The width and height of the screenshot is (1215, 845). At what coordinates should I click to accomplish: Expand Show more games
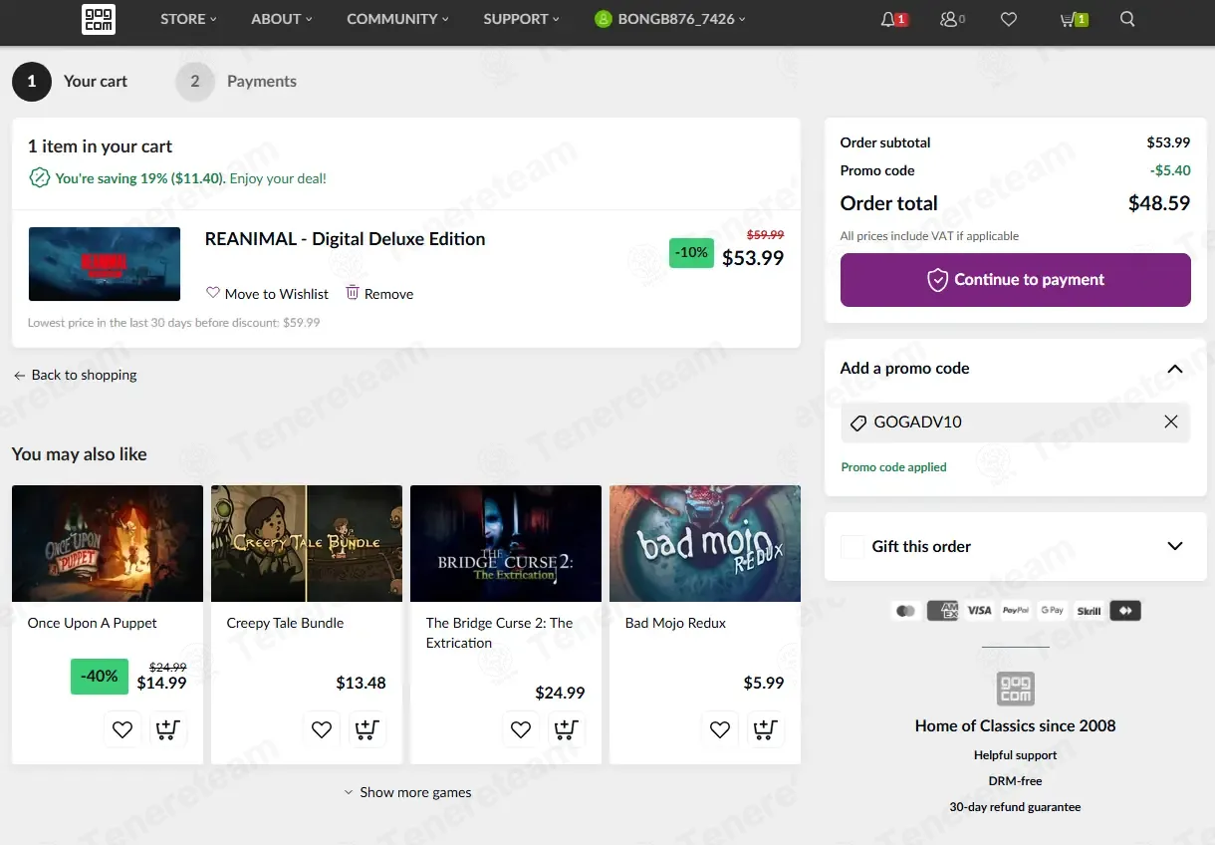(x=407, y=792)
